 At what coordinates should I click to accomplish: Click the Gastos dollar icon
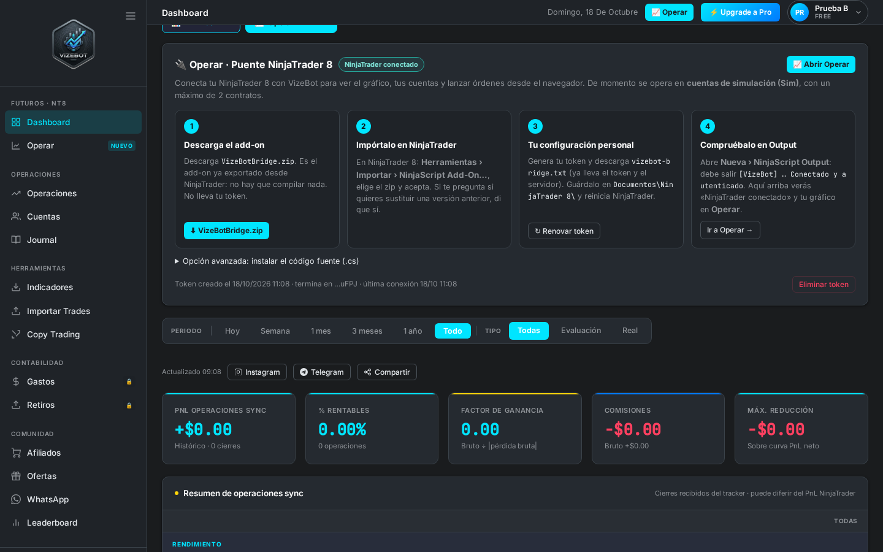click(x=16, y=381)
